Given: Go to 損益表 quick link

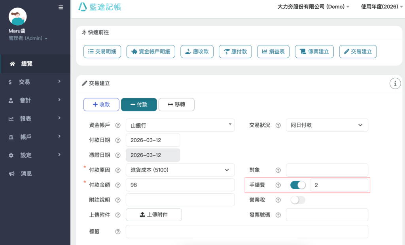Looking at the screenshot, I should coord(274,51).
